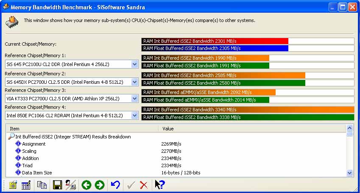The width and height of the screenshot is (360, 193).
Task: Click the 2269MB/s Assignment value
Action: click(171, 144)
